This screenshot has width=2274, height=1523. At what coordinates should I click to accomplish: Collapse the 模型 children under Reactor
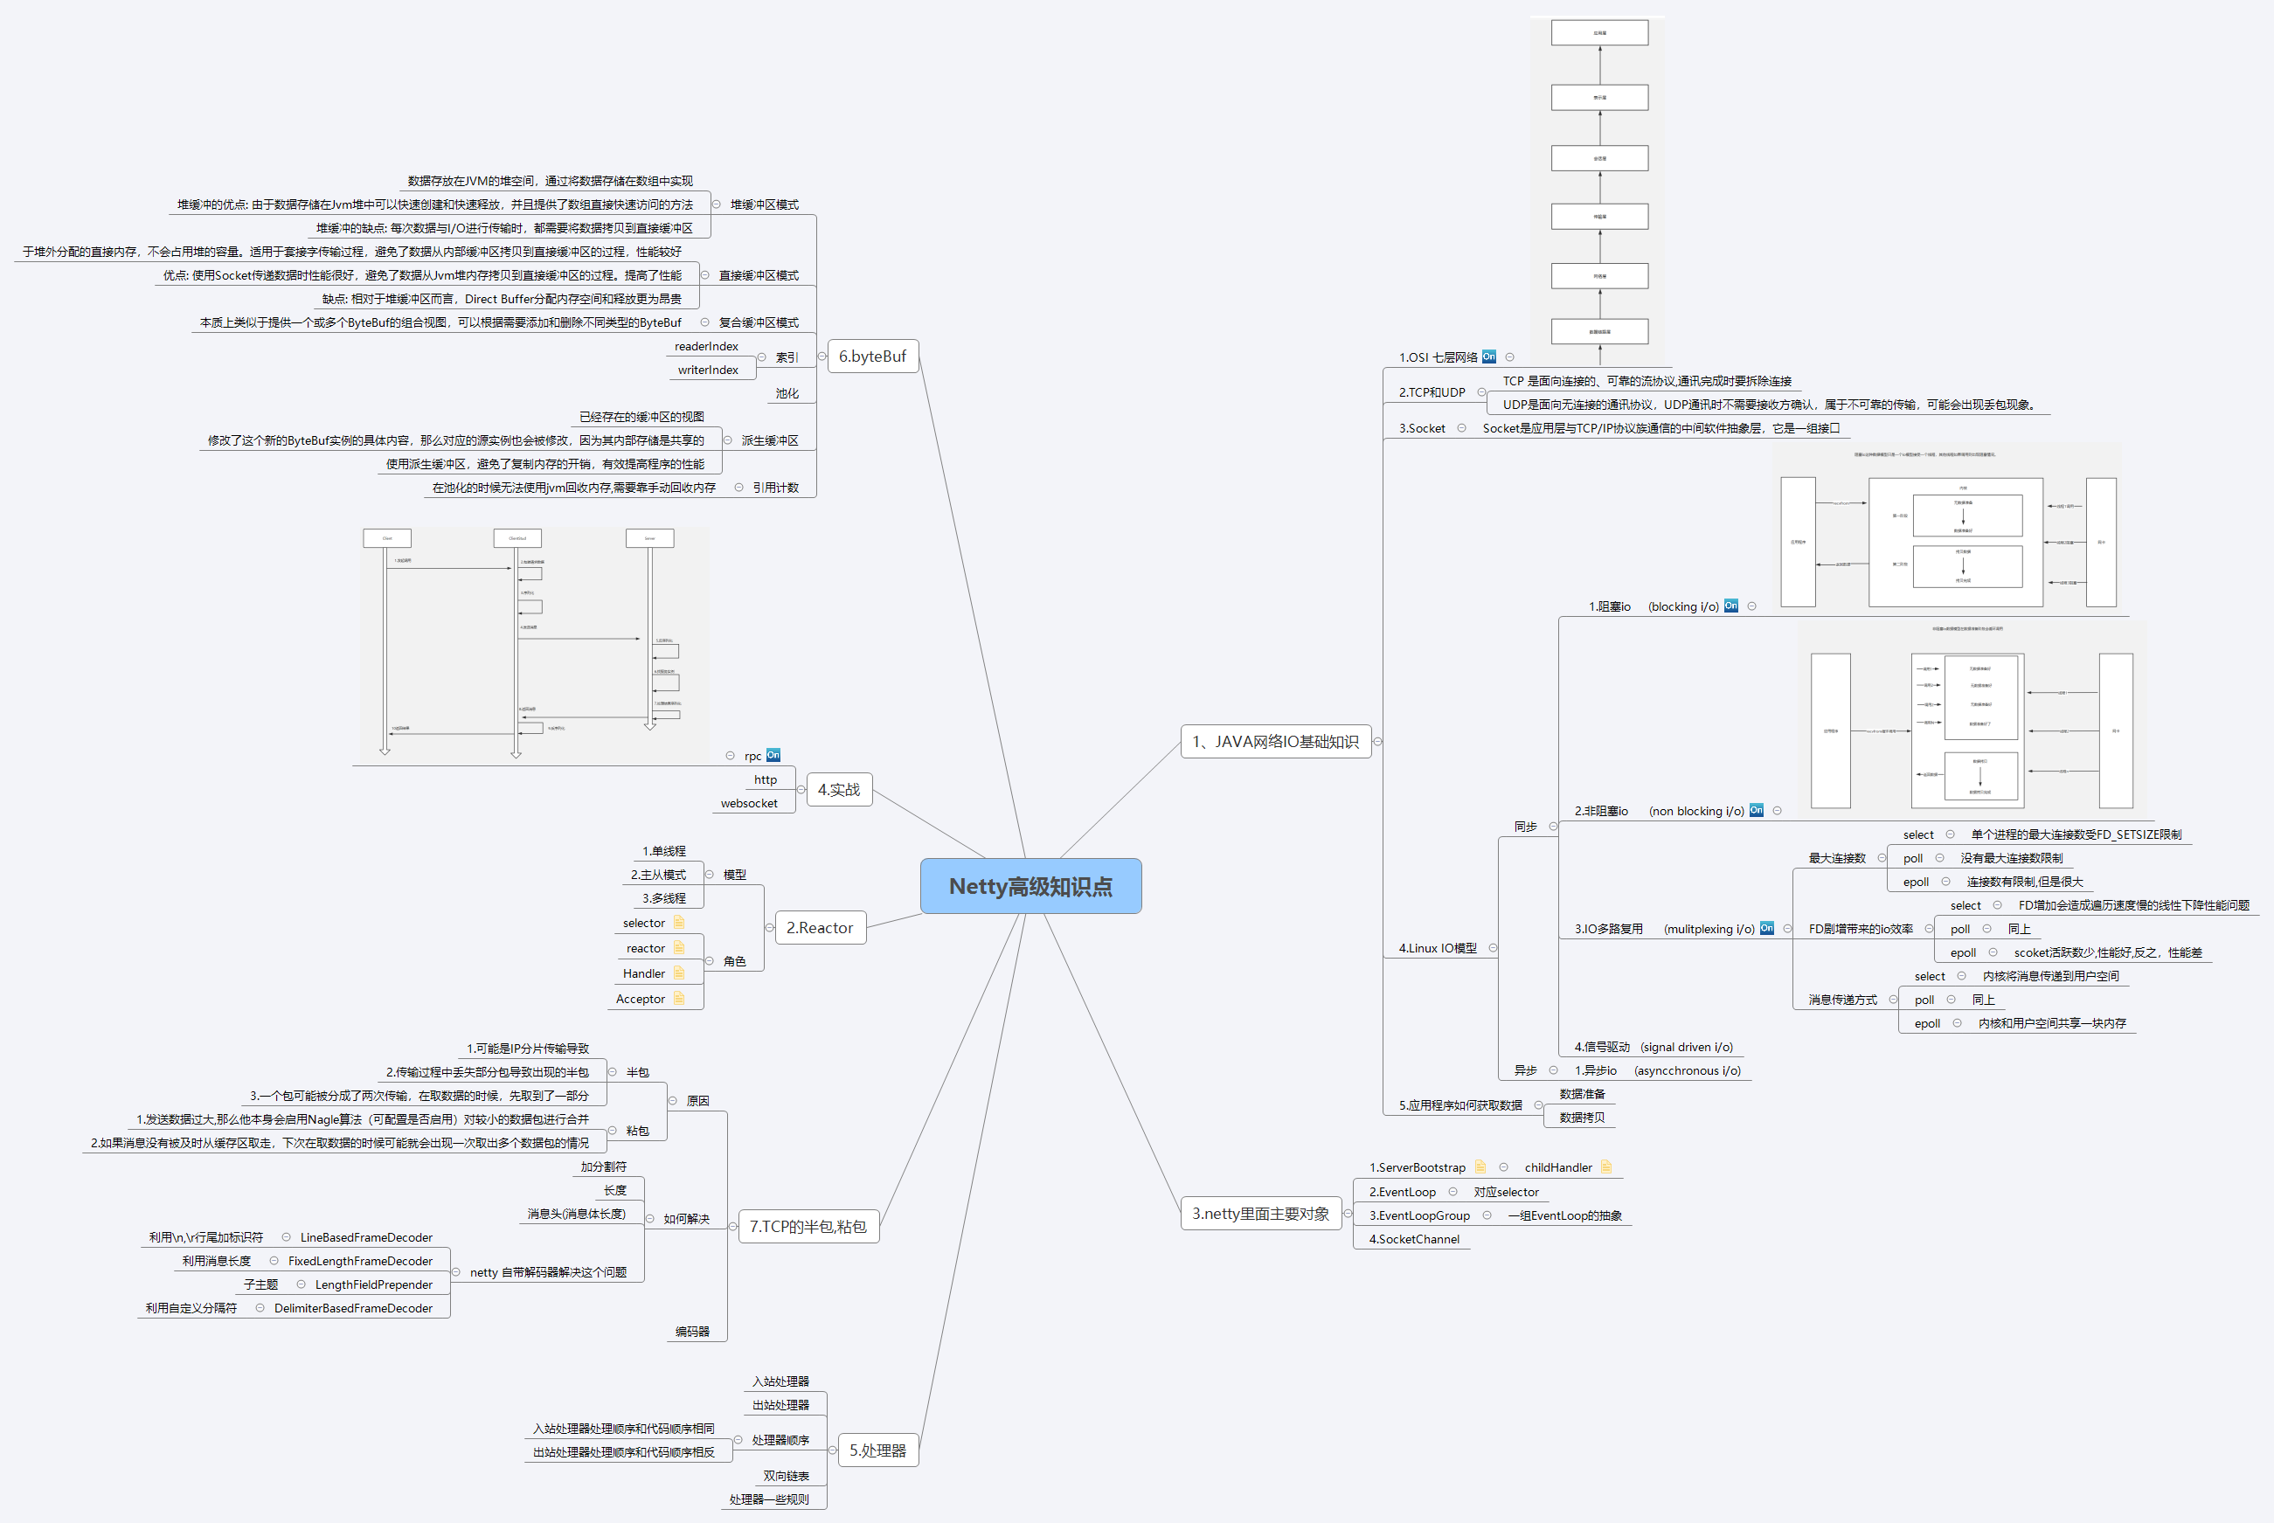click(709, 874)
